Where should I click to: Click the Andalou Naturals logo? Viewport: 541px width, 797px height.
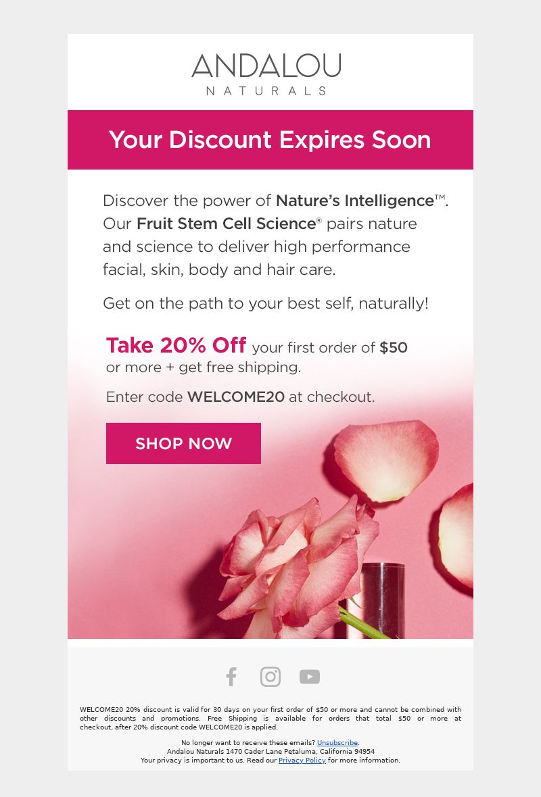click(266, 74)
